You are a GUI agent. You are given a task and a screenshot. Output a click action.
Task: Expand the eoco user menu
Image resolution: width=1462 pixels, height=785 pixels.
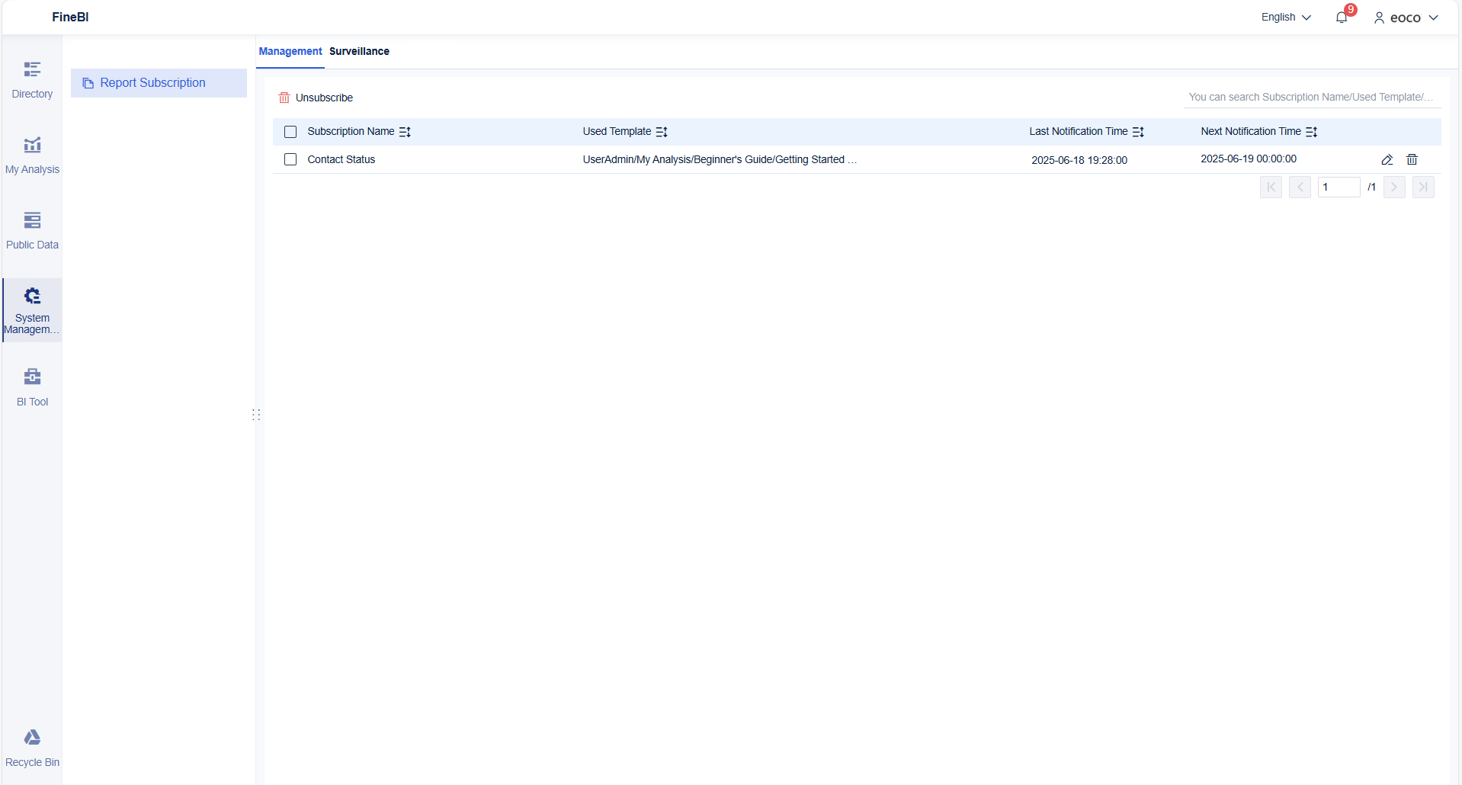(1406, 18)
